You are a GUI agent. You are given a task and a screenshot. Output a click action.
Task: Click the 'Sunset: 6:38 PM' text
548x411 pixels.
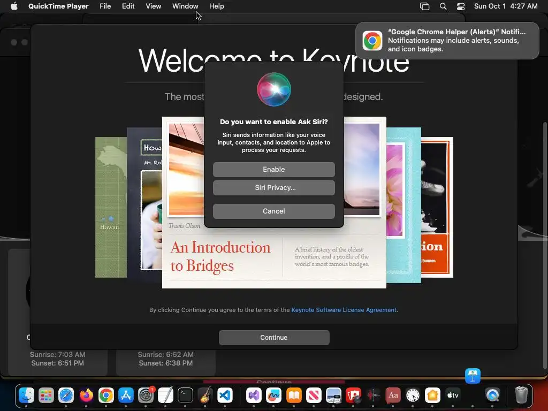[x=166, y=363]
